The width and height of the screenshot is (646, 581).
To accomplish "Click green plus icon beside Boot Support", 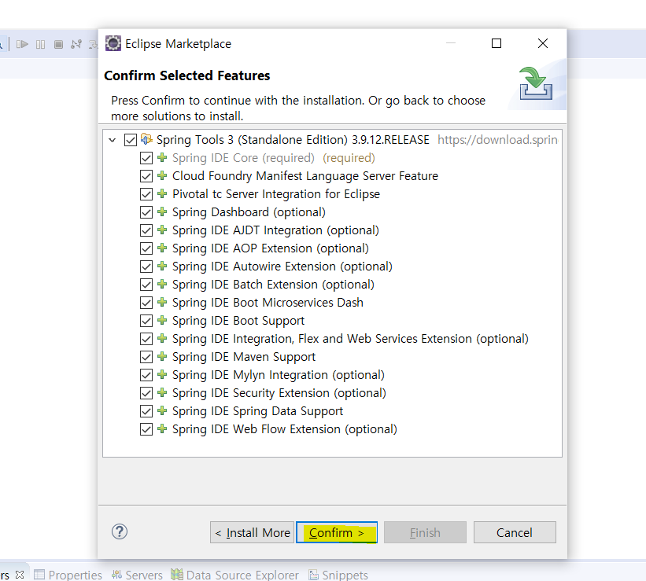I will pos(162,320).
